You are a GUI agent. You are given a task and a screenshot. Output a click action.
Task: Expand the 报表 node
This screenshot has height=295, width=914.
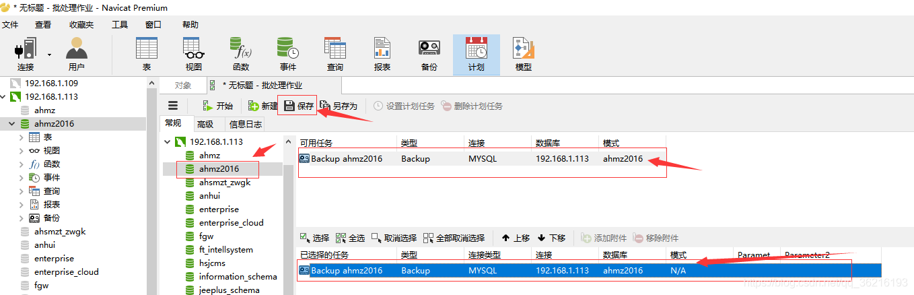[x=22, y=204]
